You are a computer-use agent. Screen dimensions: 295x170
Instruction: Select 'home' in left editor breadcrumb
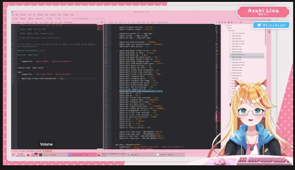tap(18, 23)
